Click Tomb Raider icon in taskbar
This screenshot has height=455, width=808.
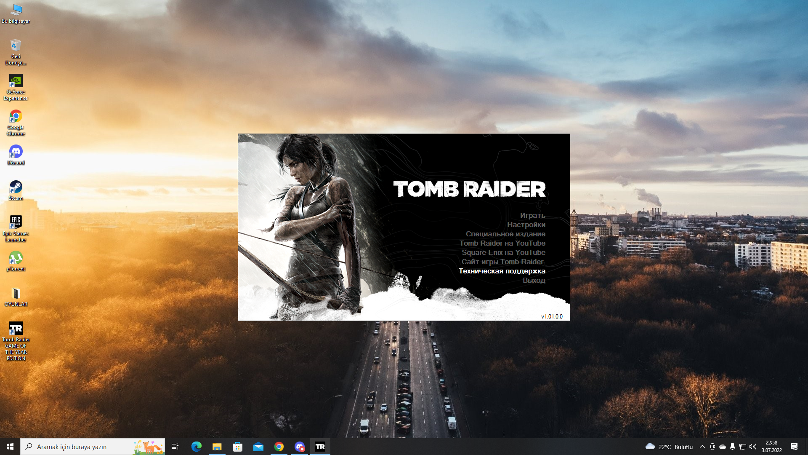[320, 447]
